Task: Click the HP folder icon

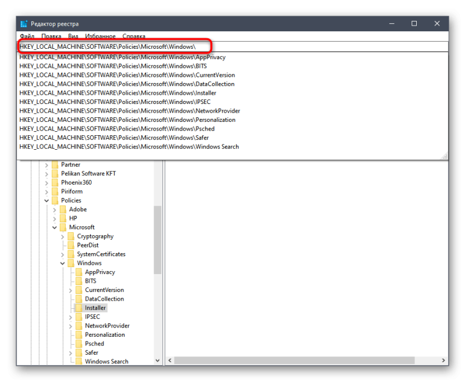Action: click(x=63, y=218)
